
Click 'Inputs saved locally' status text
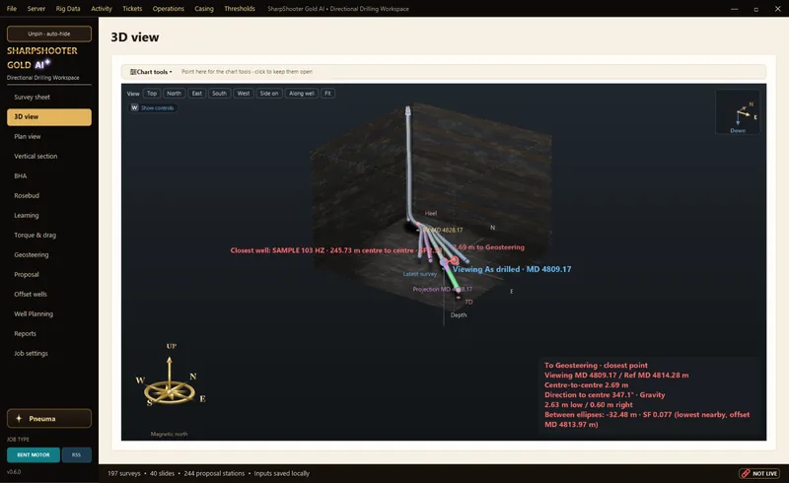pyautogui.click(x=281, y=473)
